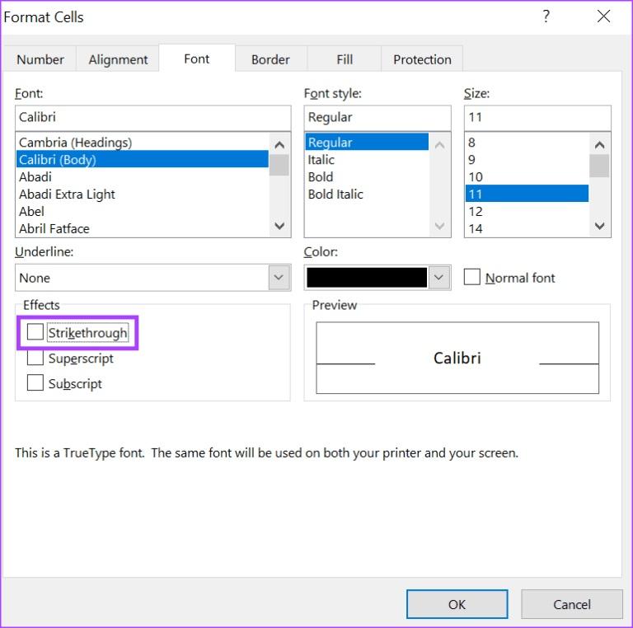Close the Format Cells dialog
Image resolution: width=633 pixels, height=628 pixels.
[603, 16]
